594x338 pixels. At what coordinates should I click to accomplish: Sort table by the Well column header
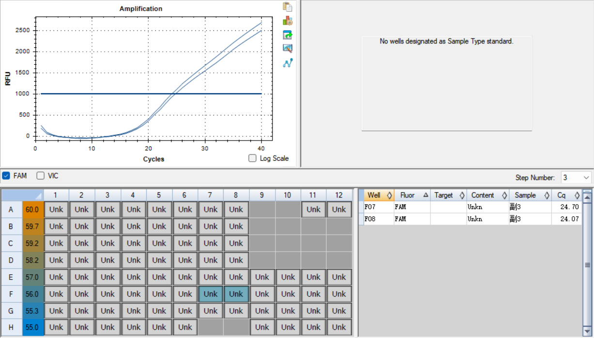tap(379, 195)
